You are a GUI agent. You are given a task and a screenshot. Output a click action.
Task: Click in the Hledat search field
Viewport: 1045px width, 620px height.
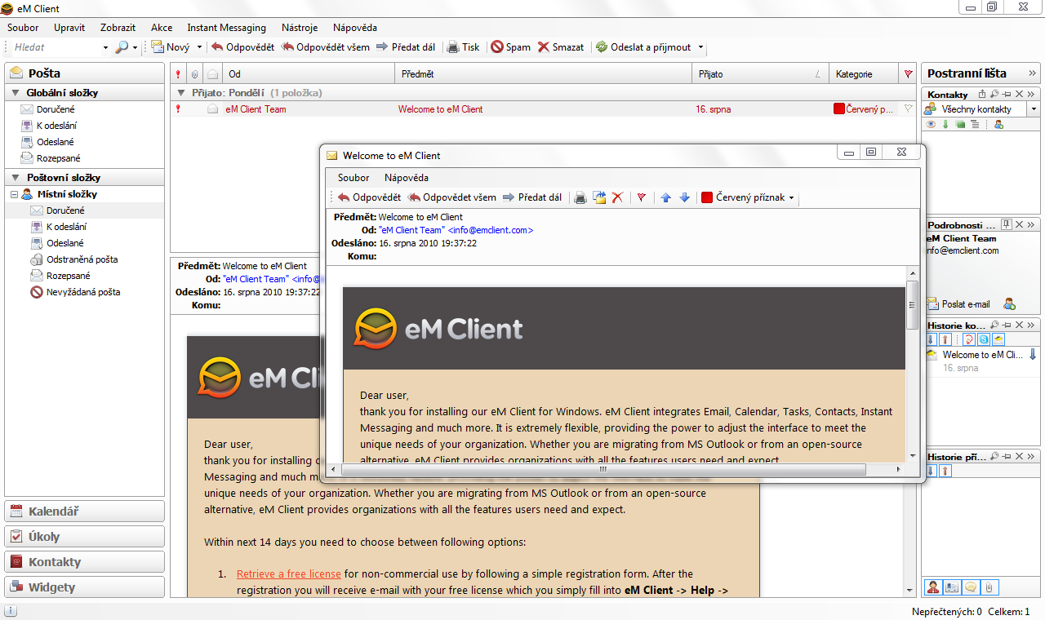pyautogui.click(x=56, y=47)
